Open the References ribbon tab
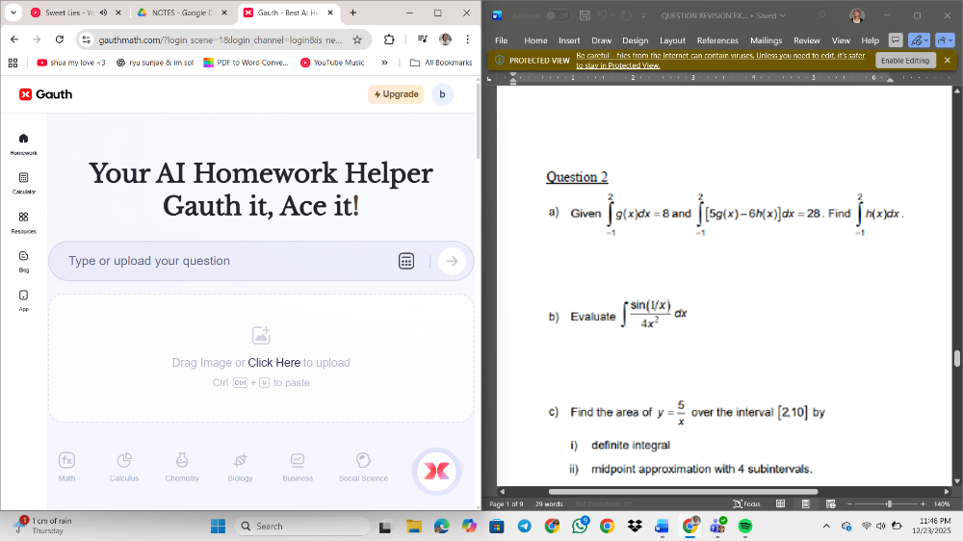The image size is (963, 541). (x=717, y=40)
